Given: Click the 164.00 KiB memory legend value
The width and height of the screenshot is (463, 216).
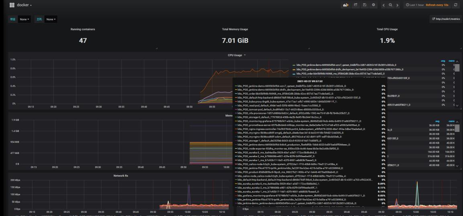Looking at the screenshot, I should tap(434, 152).
